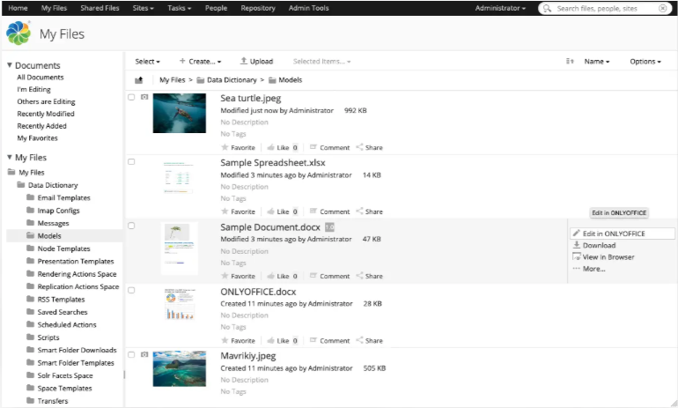Open Shared Files in top menu

click(99, 8)
